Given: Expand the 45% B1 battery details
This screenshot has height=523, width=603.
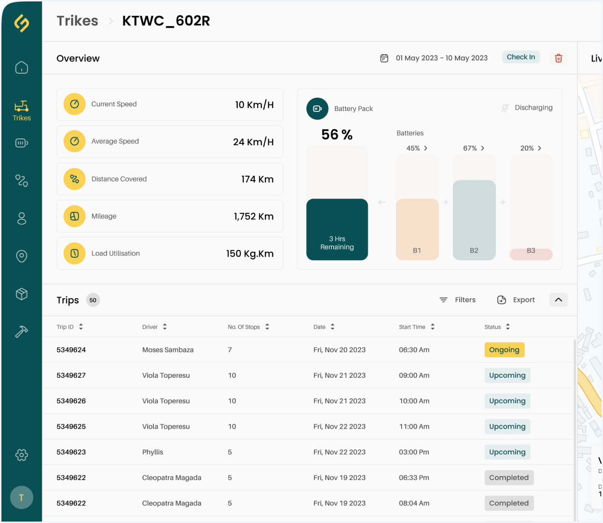Looking at the screenshot, I should click(417, 148).
